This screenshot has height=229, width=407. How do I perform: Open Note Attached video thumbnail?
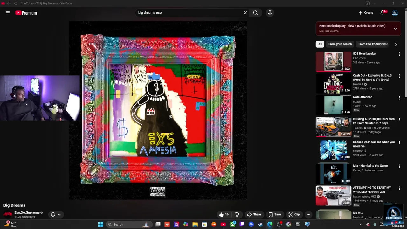[x=333, y=105]
